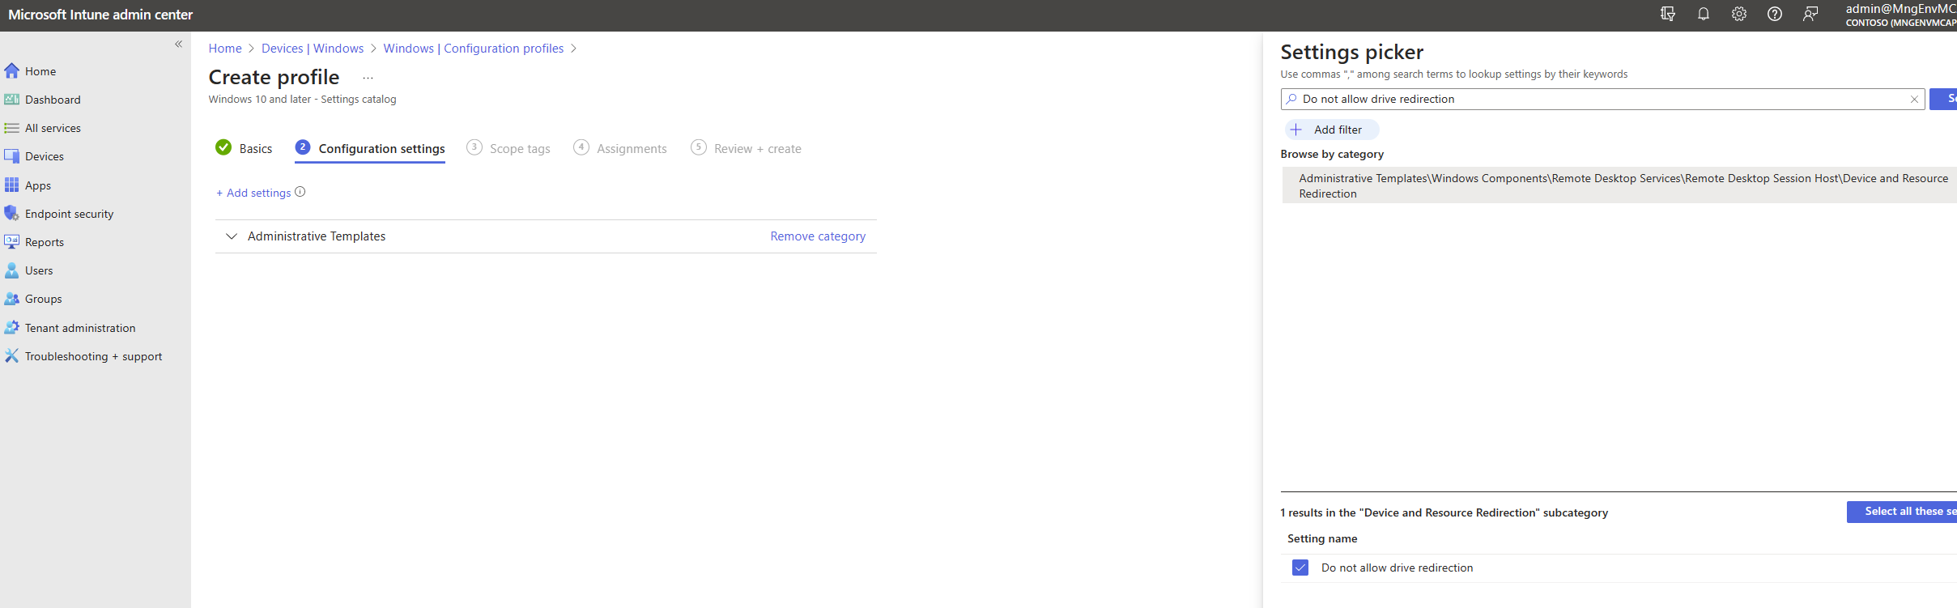The width and height of the screenshot is (1957, 608).
Task: Go to the Scope tags step
Action: (x=508, y=148)
